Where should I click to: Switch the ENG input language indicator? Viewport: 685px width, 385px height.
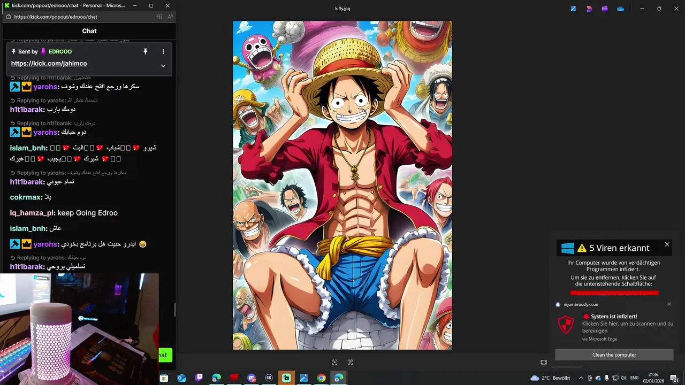635,378
